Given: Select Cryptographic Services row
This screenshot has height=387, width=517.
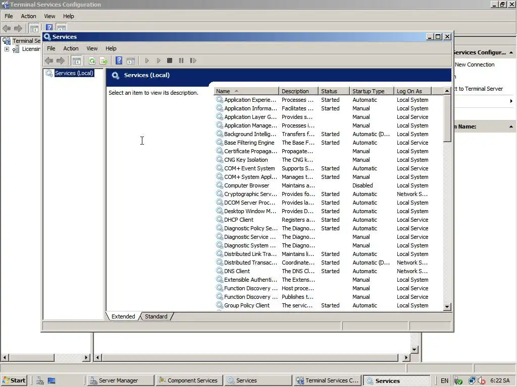Looking at the screenshot, I should pyautogui.click(x=329, y=194).
